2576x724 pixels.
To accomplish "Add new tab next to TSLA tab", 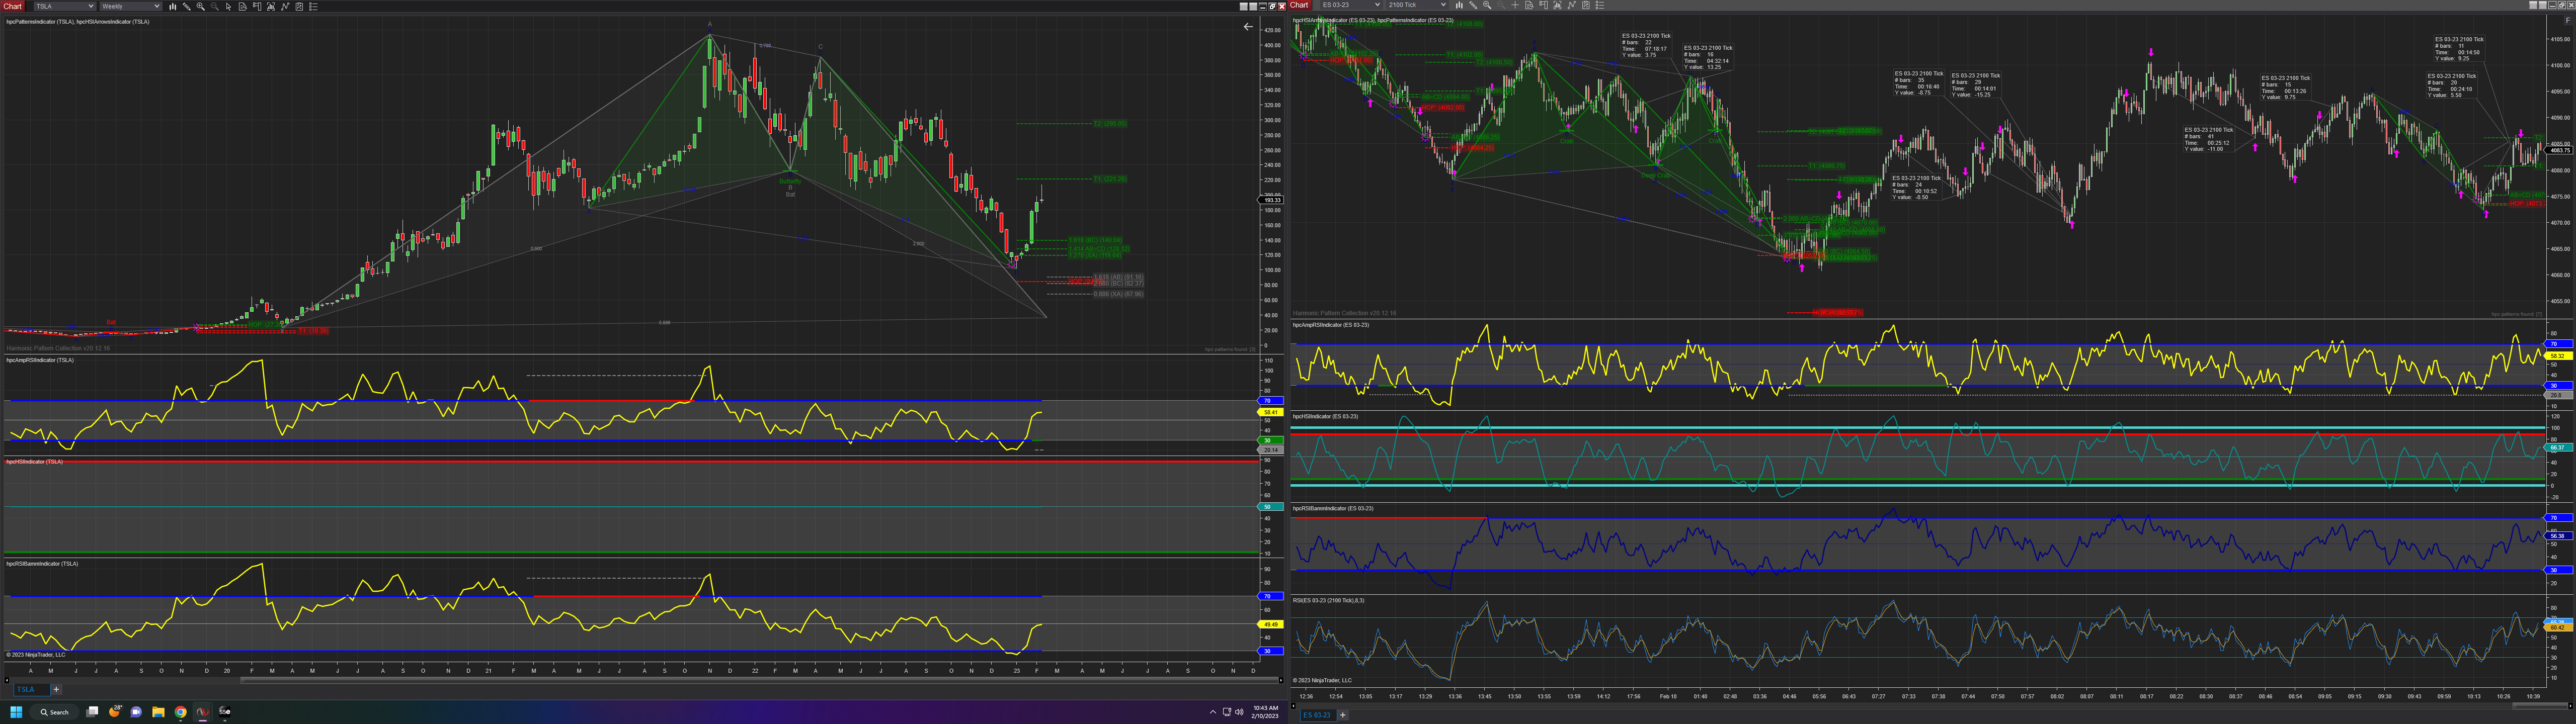I will tap(56, 689).
